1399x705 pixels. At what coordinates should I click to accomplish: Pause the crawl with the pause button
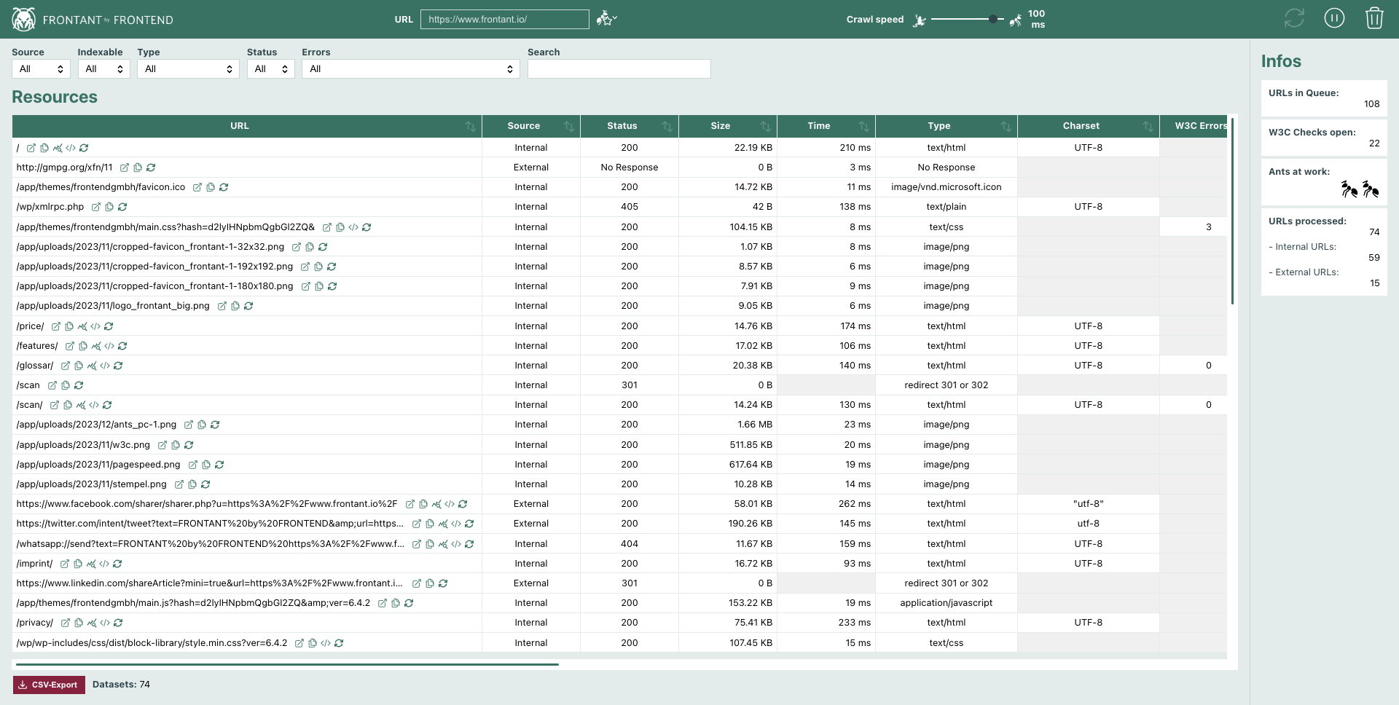(1333, 18)
